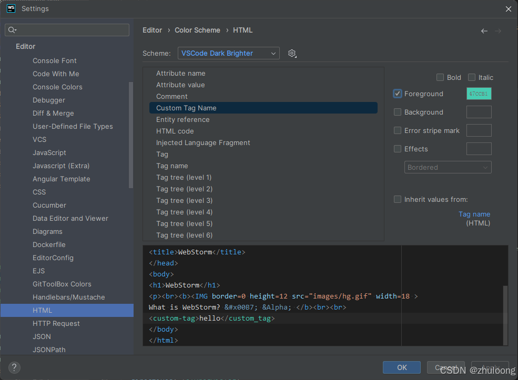Select HTML code in the list
Image resolution: width=518 pixels, height=380 pixels.
[x=263, y=131]
